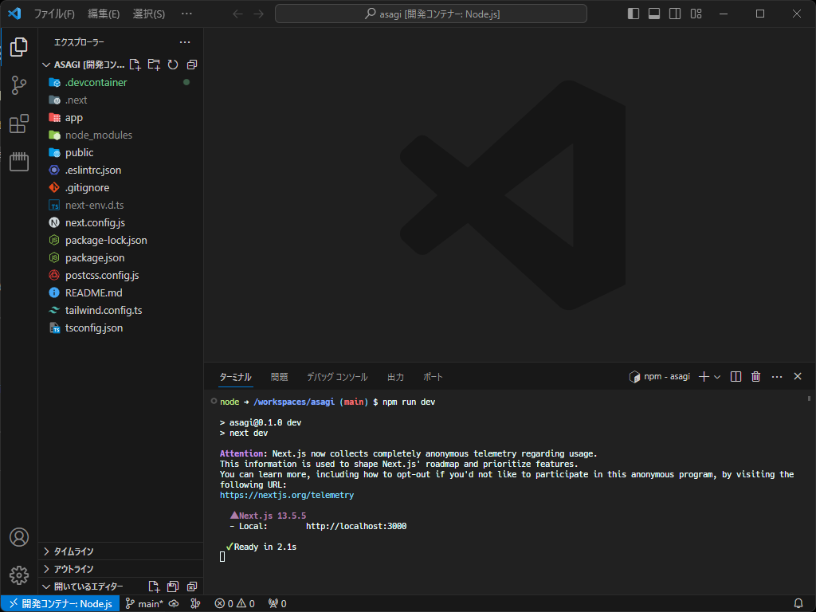
Task: Switch to the Debug Console tab
Action: click(x=337, y=377)
